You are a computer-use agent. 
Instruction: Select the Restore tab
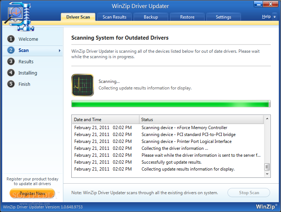(187, 17)
